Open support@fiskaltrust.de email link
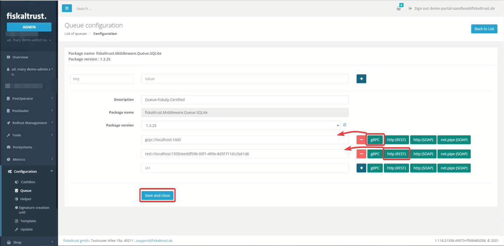Screen dimensions: 504x246 coord(154,241)
